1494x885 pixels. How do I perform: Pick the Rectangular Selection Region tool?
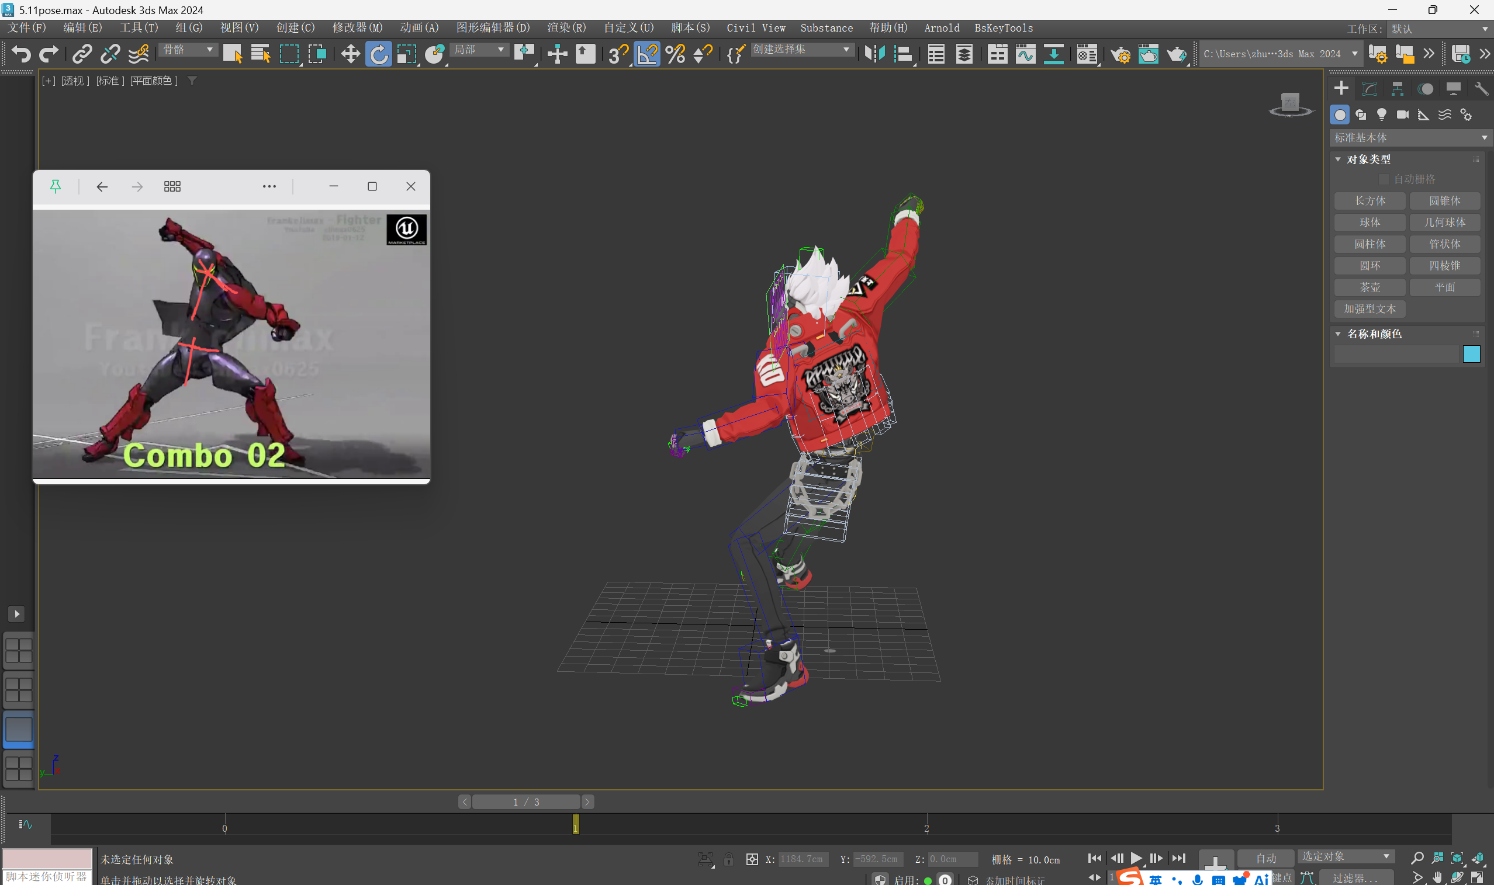click(x=289, y=54)
